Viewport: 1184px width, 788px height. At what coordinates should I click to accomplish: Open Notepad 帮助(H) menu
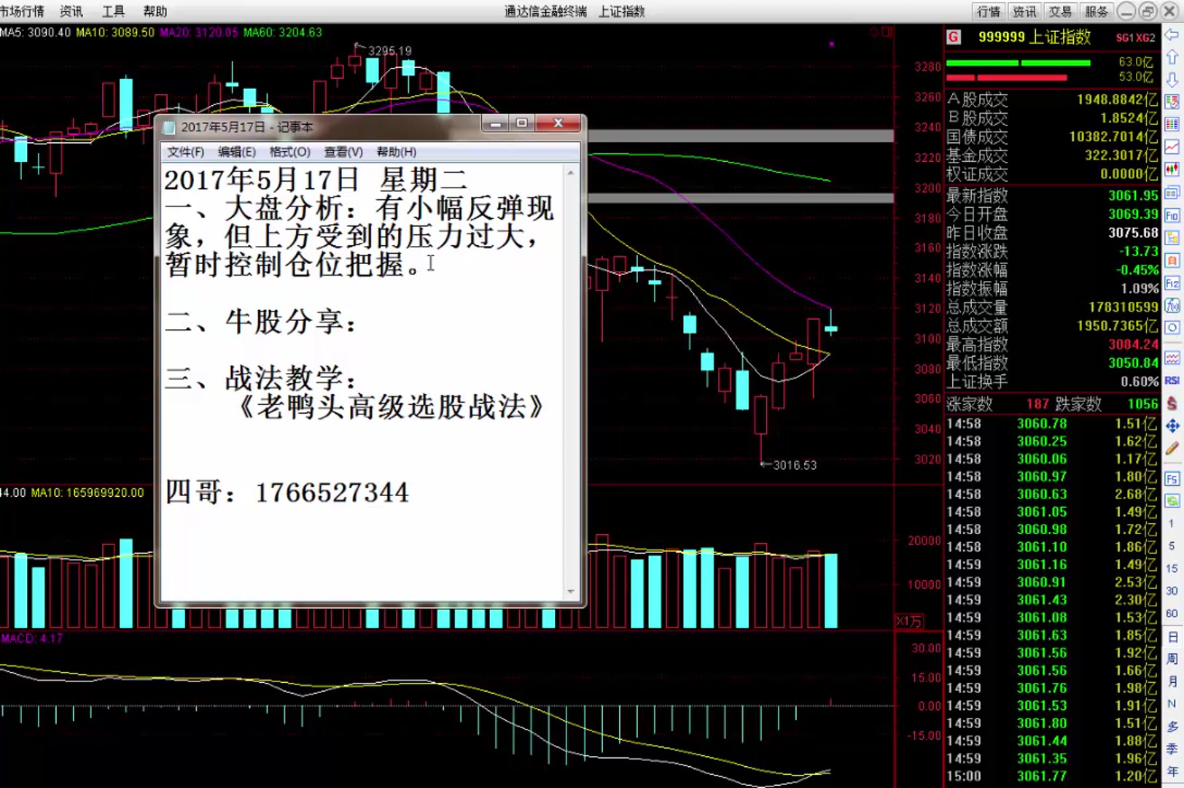[x=397, y=152]
